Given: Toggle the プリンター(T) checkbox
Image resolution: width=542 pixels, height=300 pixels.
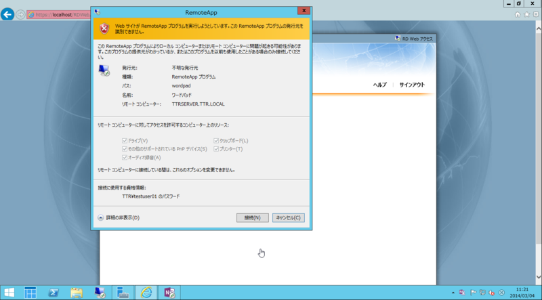Looking at the screenshot, I should [x=216, y=149].
